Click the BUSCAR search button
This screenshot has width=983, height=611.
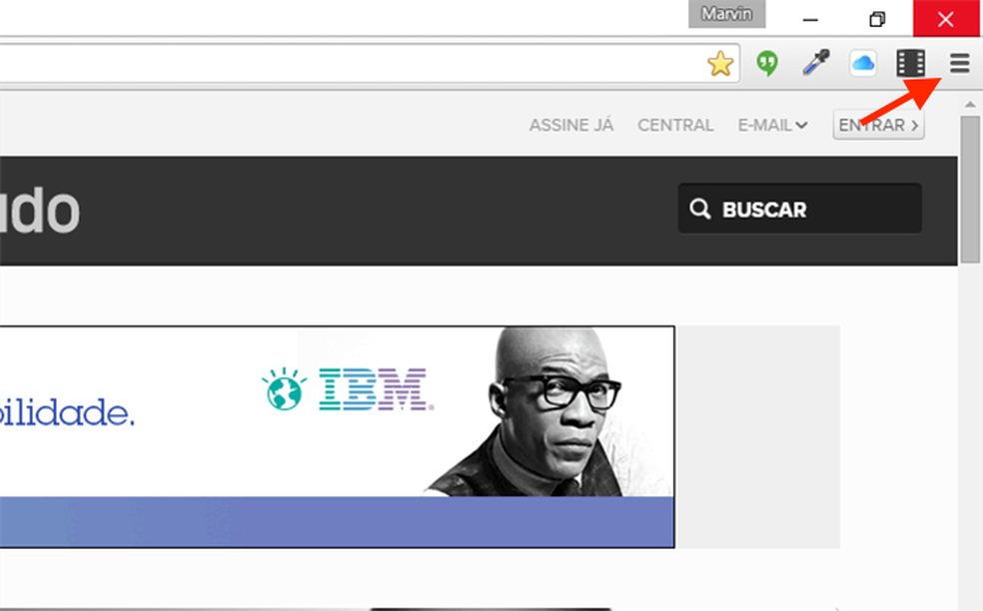[799, 209]
